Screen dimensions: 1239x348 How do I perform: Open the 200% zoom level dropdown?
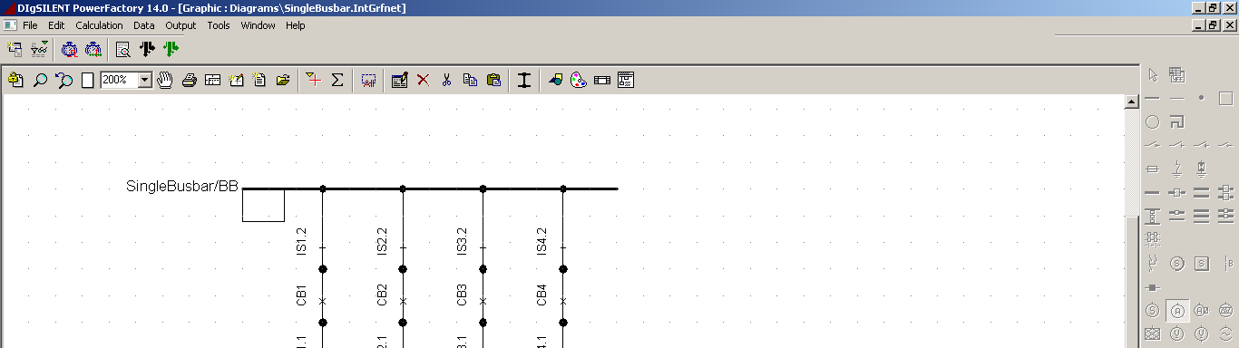144,80
